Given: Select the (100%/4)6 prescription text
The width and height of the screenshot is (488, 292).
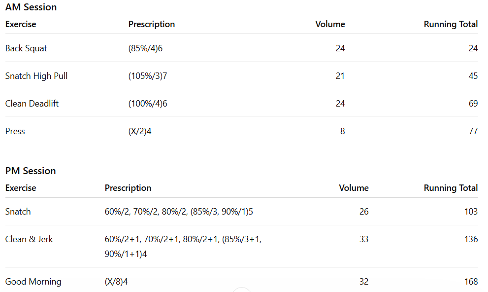Looking at the screenshot, I should coord(148,104).
